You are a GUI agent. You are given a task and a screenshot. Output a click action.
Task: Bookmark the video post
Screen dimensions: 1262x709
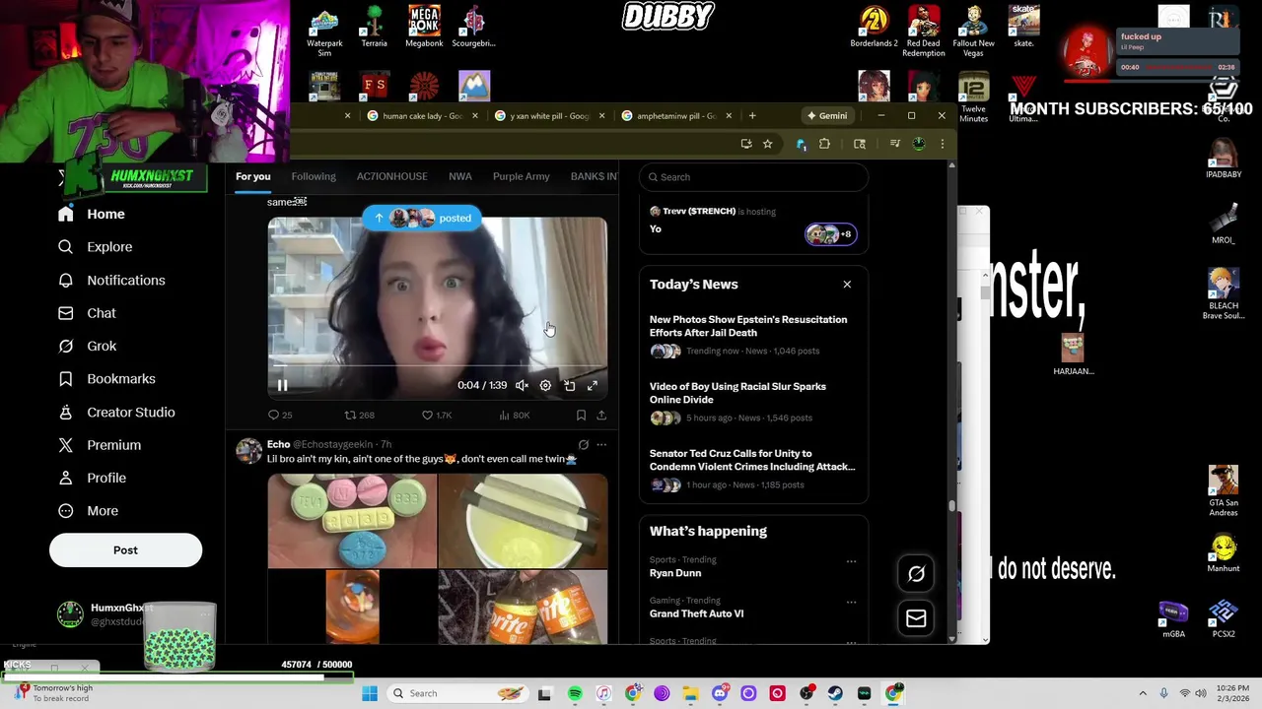(x=581, y=416)
